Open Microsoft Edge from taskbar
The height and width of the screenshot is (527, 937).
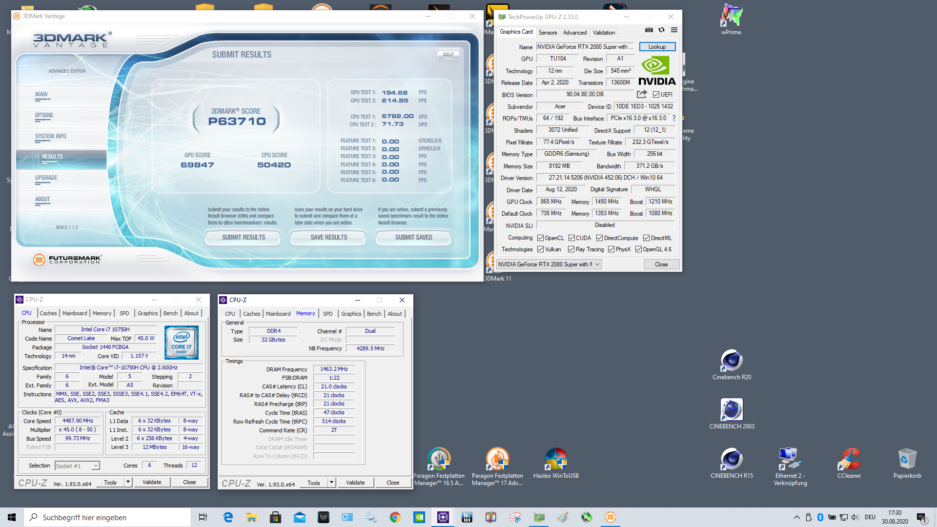[228, 517]
